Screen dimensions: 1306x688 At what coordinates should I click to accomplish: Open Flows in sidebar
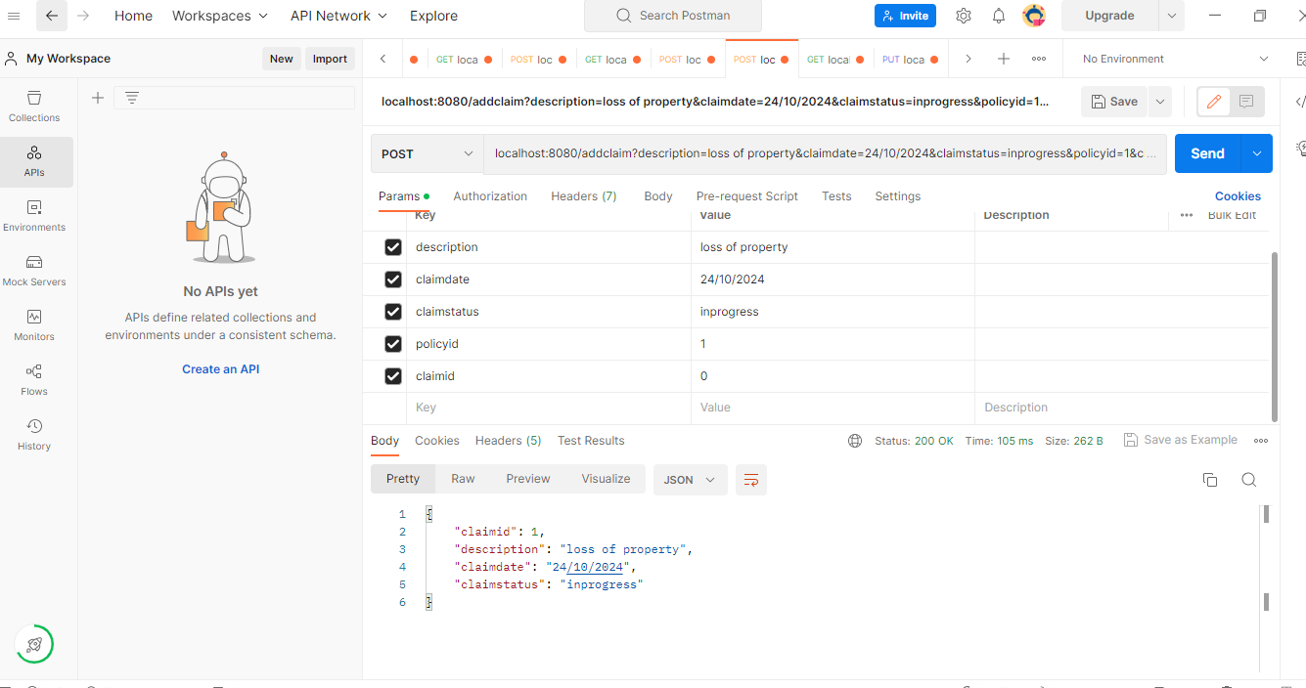[34, 380]
